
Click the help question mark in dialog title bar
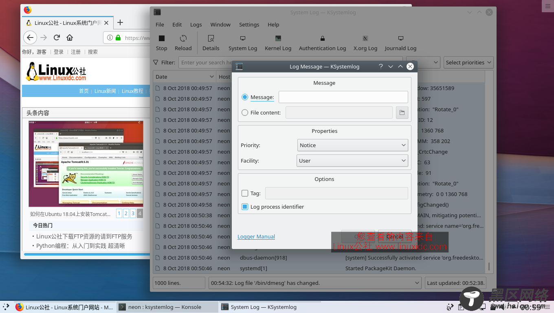coord(381,66)
